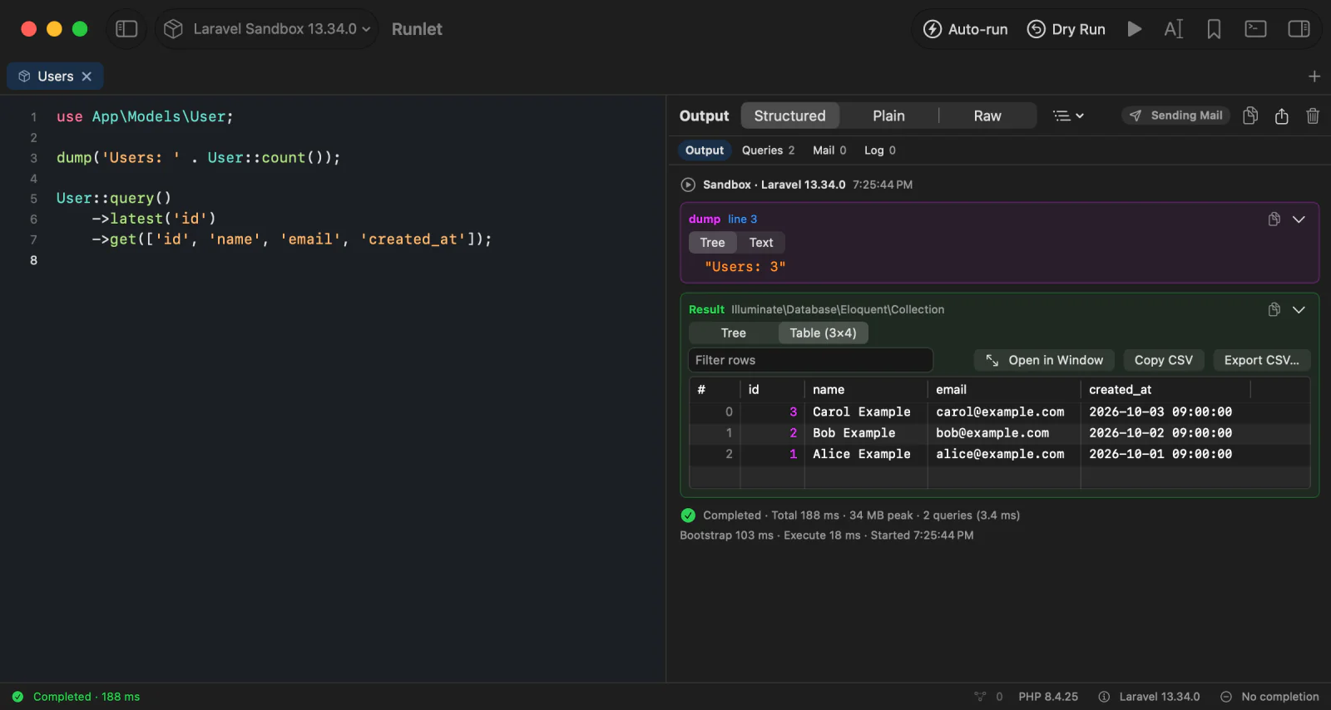Open the Mail 0 tab
The width and height of the screenshot is (1331, 710).
[x=829, y=150]
